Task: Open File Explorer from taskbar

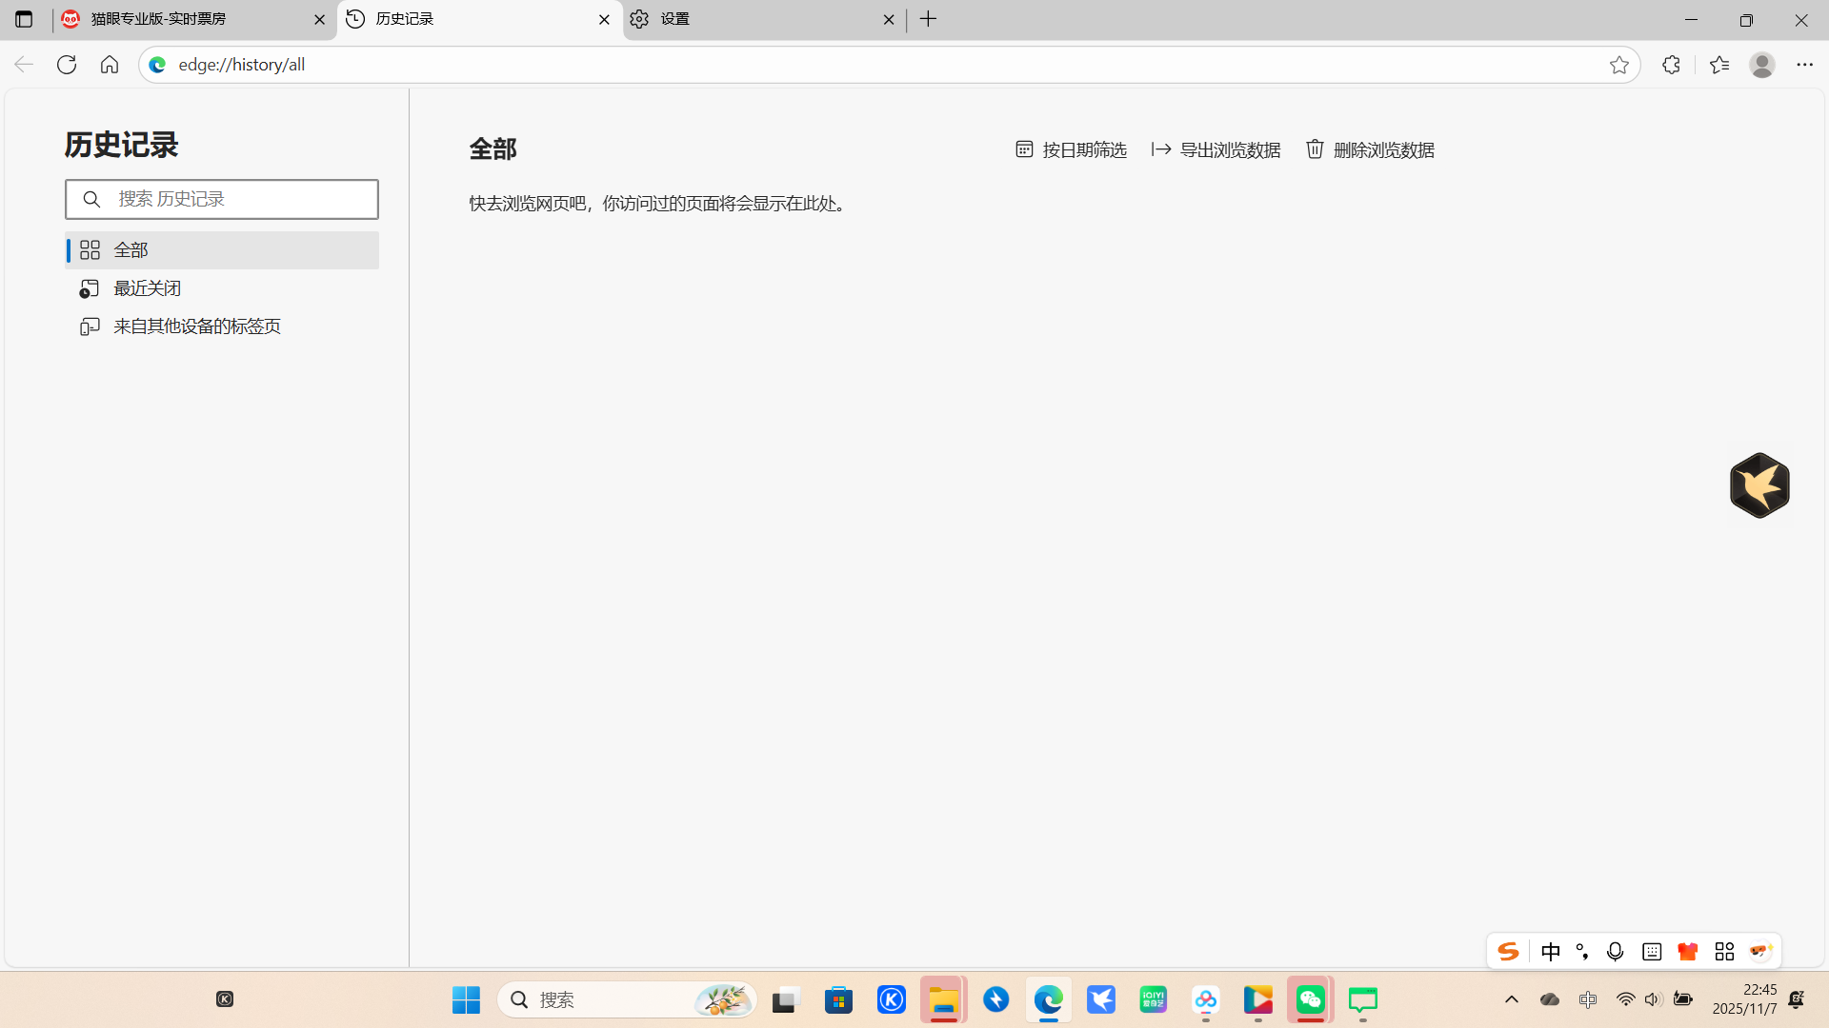Action: coord(944,999)
